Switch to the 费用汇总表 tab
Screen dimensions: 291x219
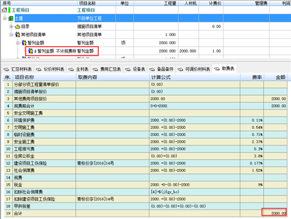pyautogui.click(x=107, y=69)
